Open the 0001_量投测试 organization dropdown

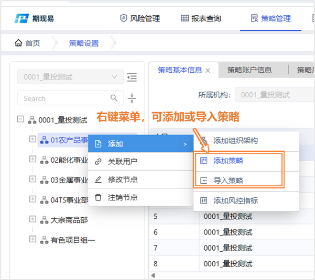(x=70, y=77)
